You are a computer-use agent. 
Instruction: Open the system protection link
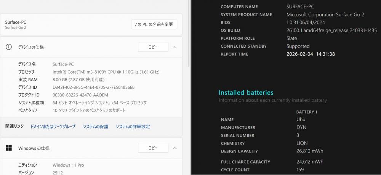pyautogui.click(x=95, y=127)
